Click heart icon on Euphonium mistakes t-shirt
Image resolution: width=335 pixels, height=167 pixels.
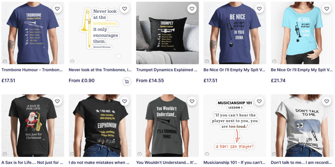tap(125, 101)
